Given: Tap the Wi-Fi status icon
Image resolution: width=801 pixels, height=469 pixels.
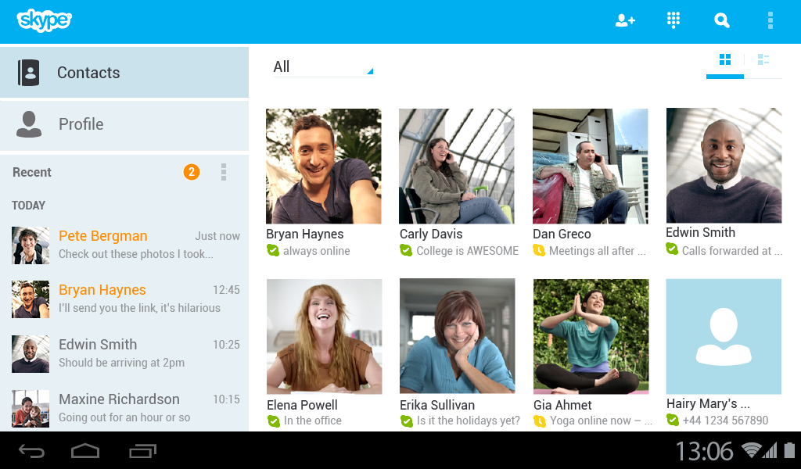Looking at the screenshot, I should click(752, 450).
